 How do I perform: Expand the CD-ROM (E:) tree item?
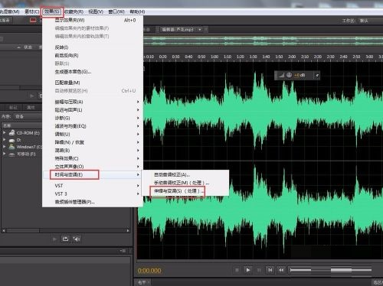pos(4,133)
